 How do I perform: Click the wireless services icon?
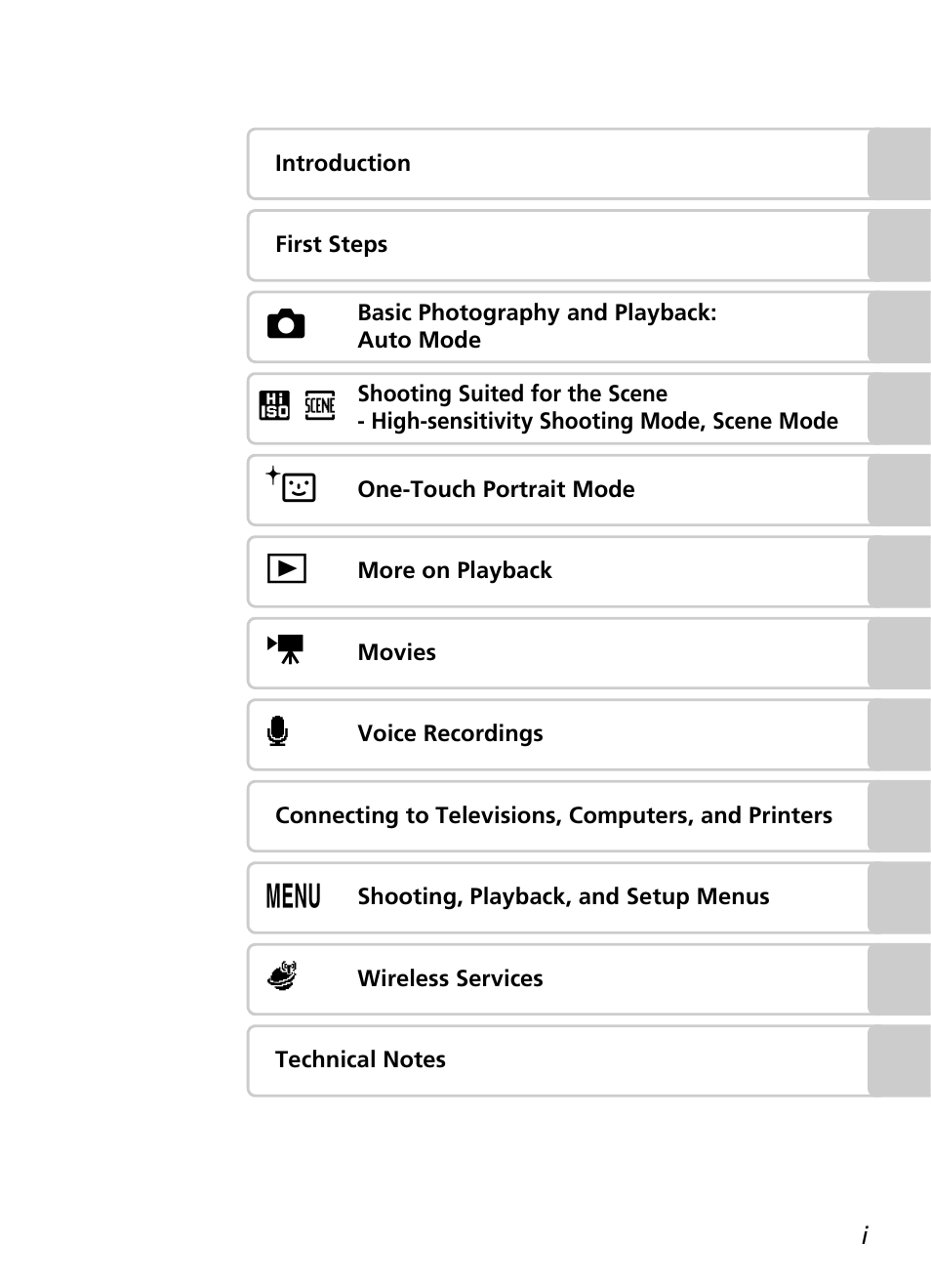tap(283, 976)
